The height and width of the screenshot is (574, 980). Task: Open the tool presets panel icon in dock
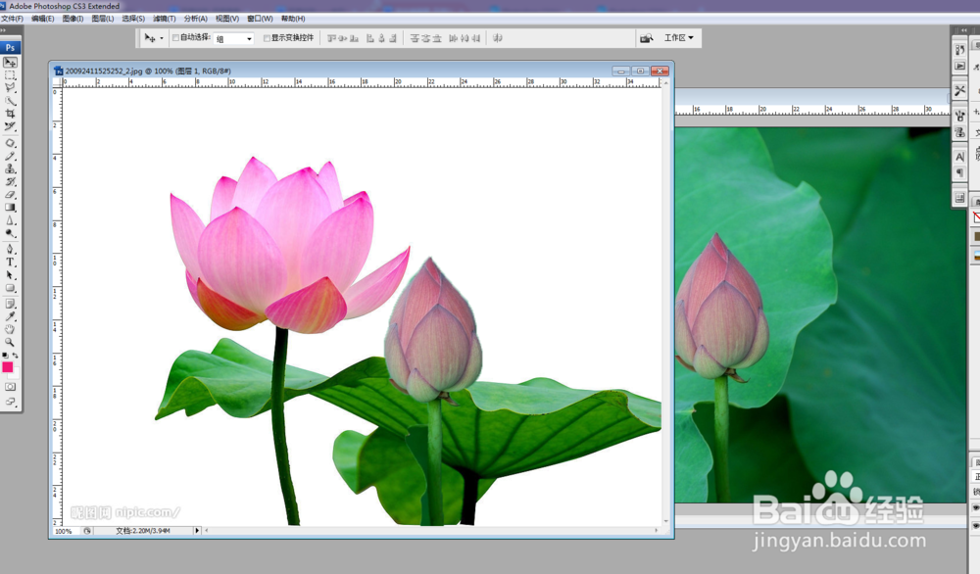tap(960, 91)
